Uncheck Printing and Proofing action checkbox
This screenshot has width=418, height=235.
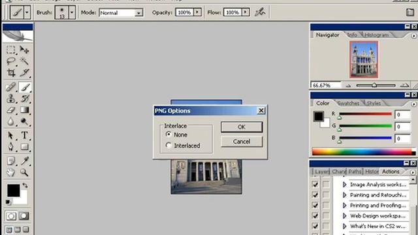315,205
